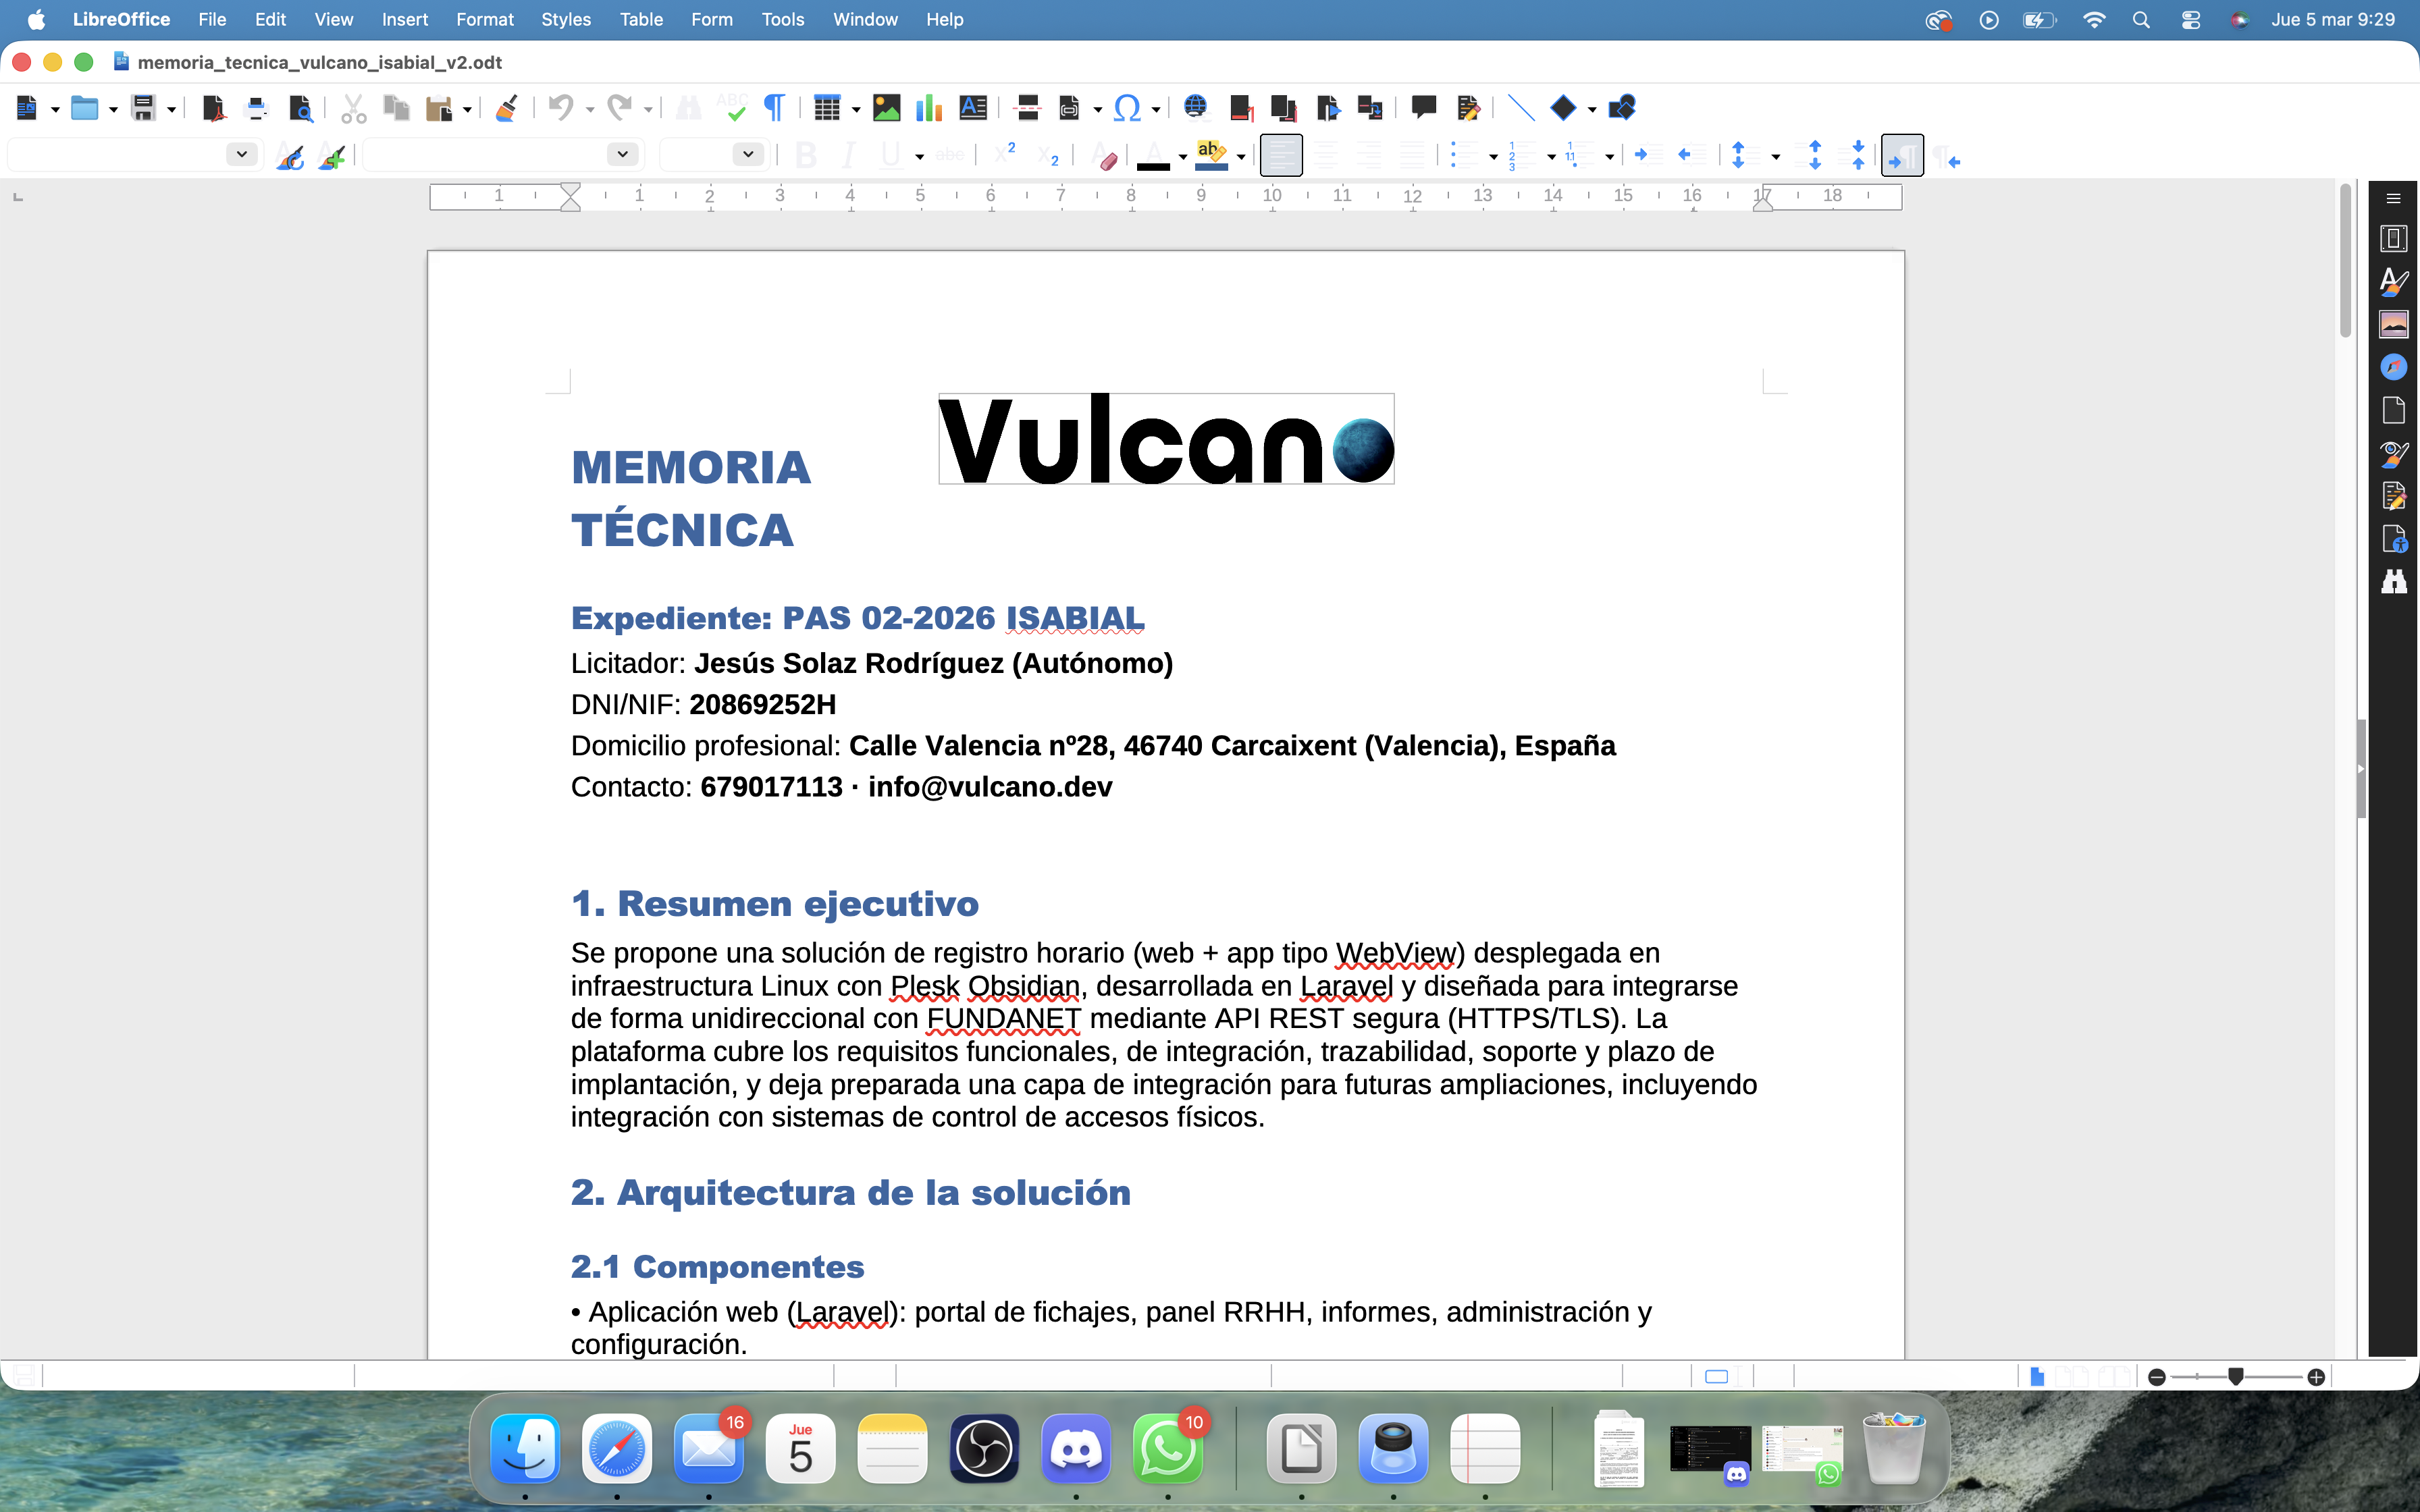Toggle left-to-right text direction

coord(1902,156)
